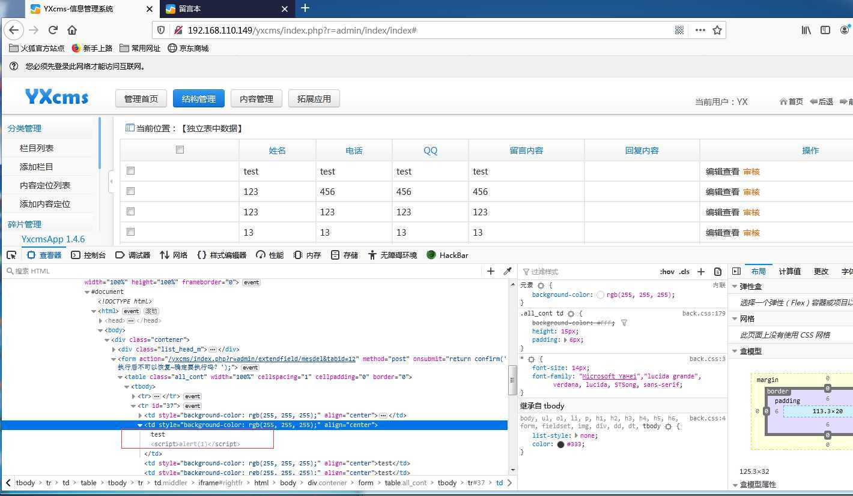Screen dimensions: 853x496
Task: Open the HackBar tab
Action: 448,255
